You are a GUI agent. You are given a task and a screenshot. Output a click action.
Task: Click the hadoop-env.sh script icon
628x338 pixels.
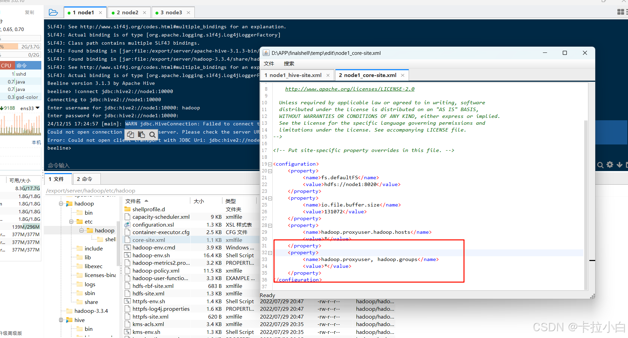(x=127, y=255)
